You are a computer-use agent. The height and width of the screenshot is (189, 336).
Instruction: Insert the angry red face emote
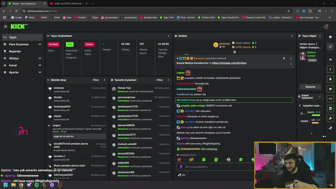pyautogui.click(x=179, y=160)
